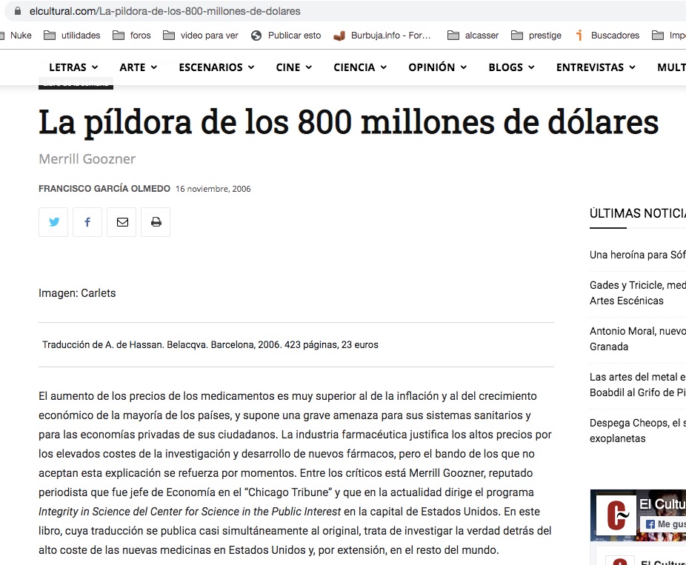Click the padlock icon in address bar
Screen dimensions: 686x565
coord(18,12)
